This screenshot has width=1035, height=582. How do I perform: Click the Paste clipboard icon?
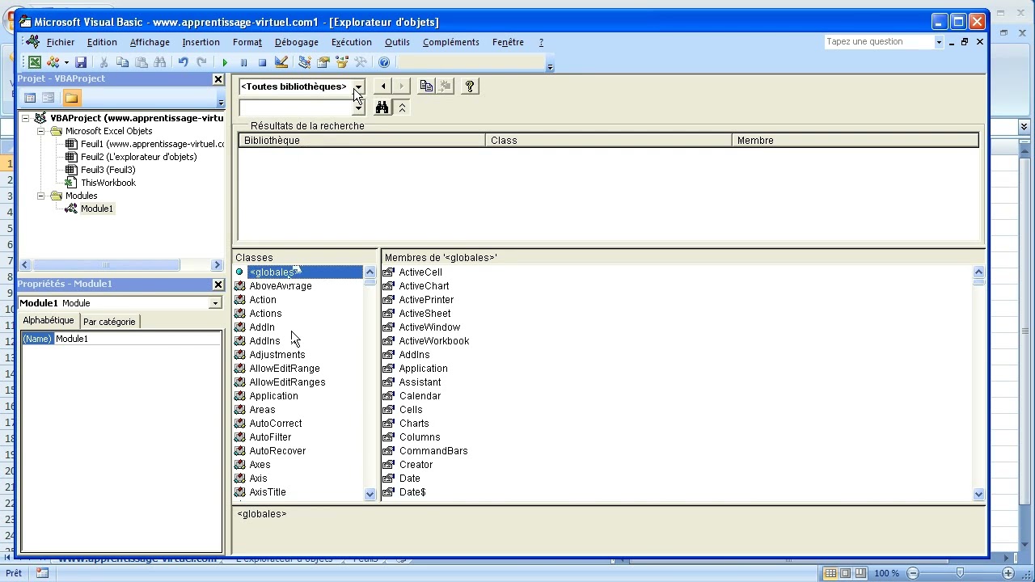pos(142,62)
